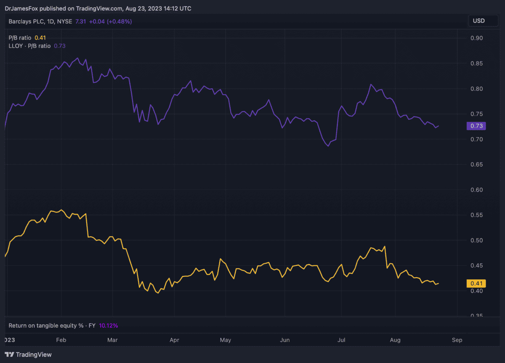Click the +0.04 (+0.48%) price change
Viewport: 505px width, 363px height.
coord(110,21)
